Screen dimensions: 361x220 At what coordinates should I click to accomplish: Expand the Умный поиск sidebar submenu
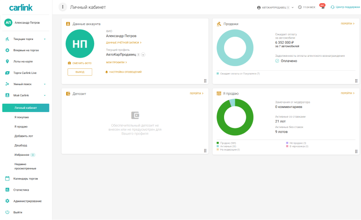point(45,84)
